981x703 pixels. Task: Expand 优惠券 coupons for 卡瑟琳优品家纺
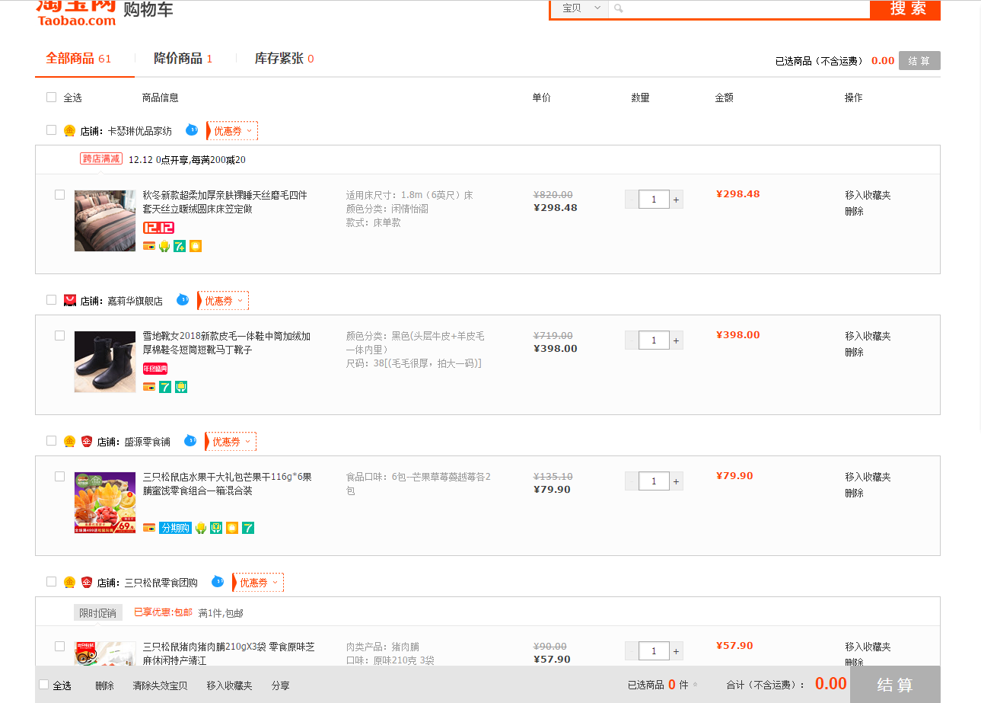click(x=232, y=131)
